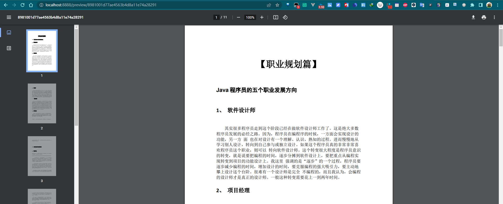Click the 100% zoom level field
This screenshot has height=204, width=503.
pos(250,17)
